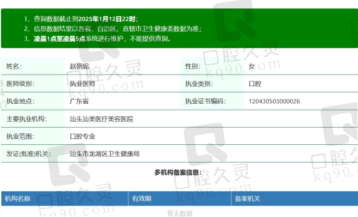Click the 发证(批准)机关 label

29,154
